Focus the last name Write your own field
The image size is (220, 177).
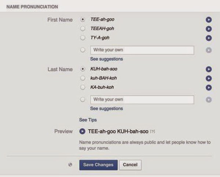coord(142,100)
